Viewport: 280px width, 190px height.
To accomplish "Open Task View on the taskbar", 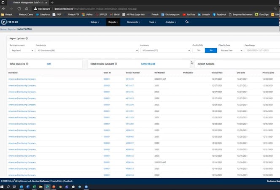I will coord(14,187).
